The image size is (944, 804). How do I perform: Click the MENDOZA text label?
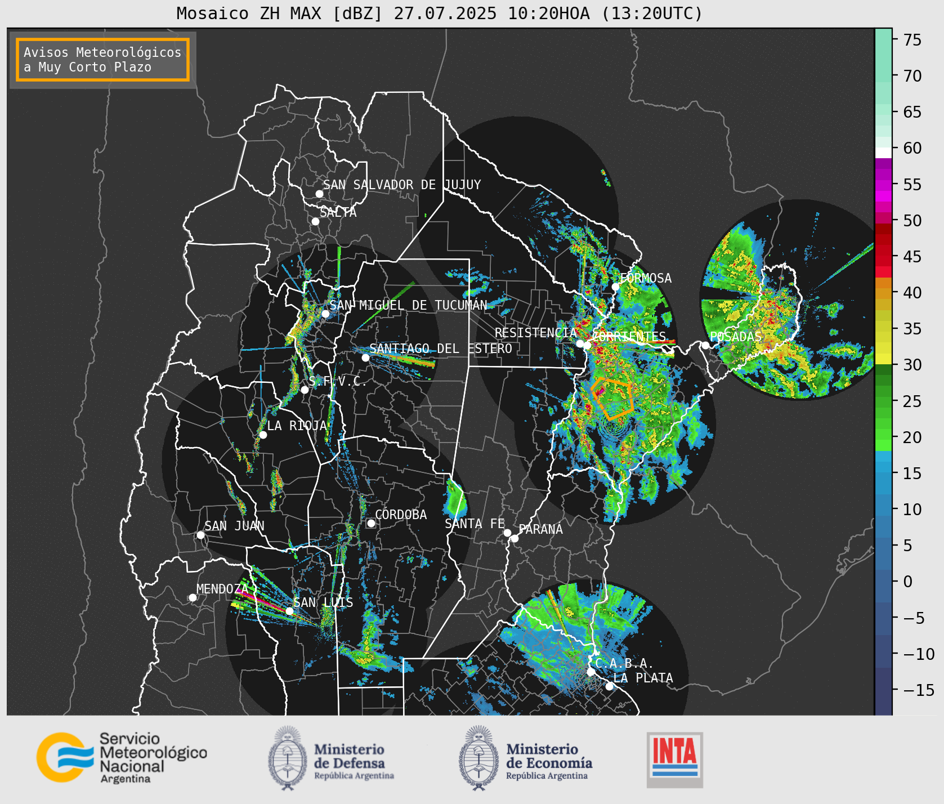[x=222, y=589]
